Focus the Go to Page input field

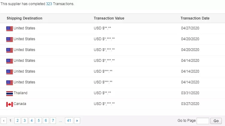pos(203,121)
